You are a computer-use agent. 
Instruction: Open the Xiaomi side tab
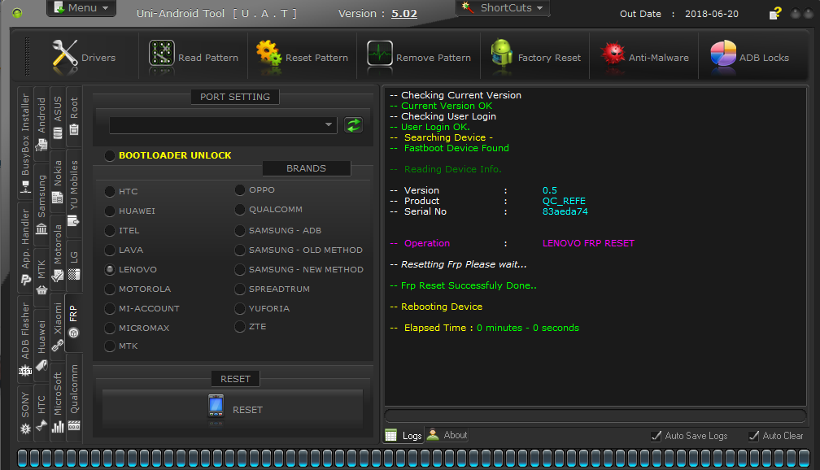point(58,327)
